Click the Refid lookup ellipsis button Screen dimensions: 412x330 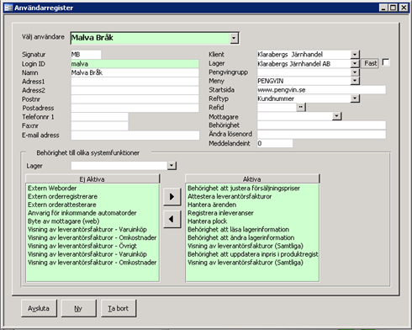pyautogui.click(x=301, y=107)
